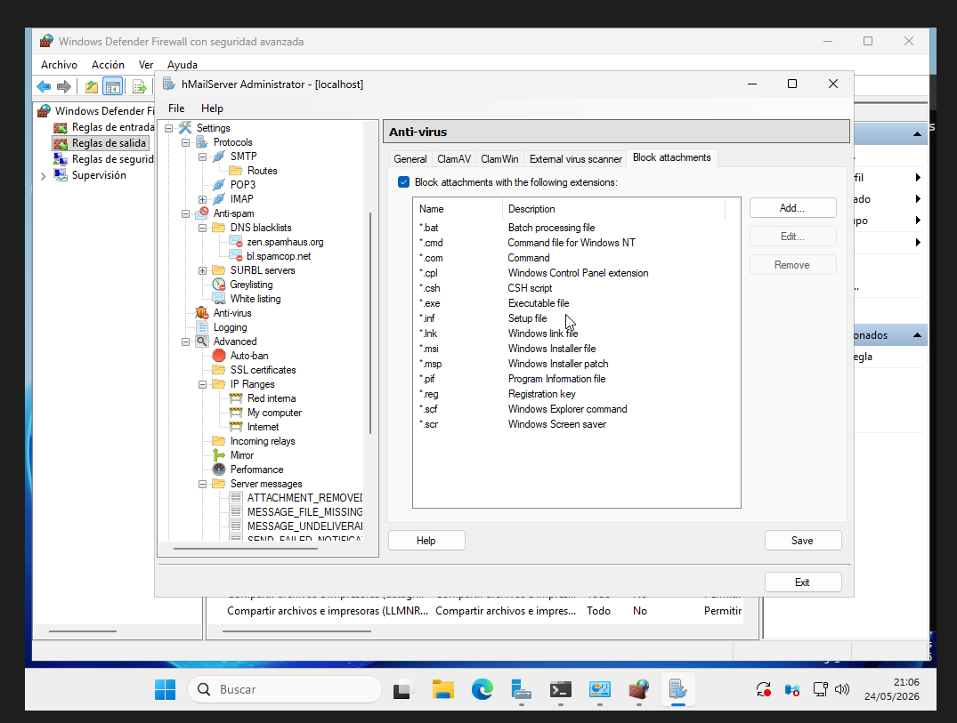
Task: Click the Help button below tree
Action: pyautogui.click(x=426, y=541)
